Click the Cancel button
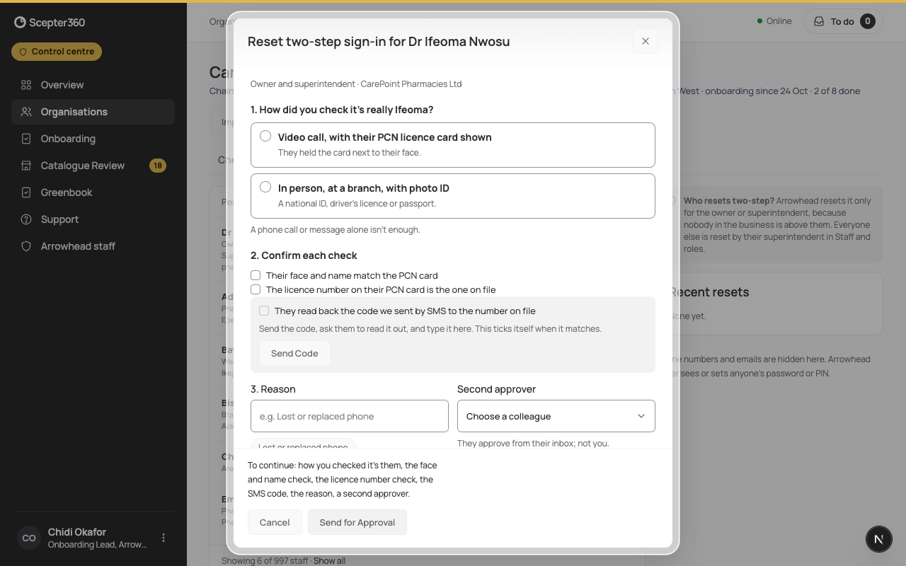The image size is (906, 566). tap(275, 522)
